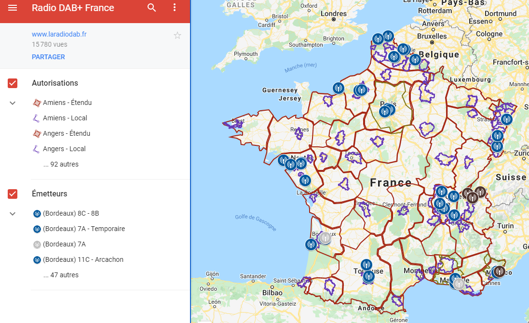This screenshot has width=529, height=323.
Task: Click the grey transmitter marker at Bordeaux
Action: pyautogui.click(x=325, y=238)
